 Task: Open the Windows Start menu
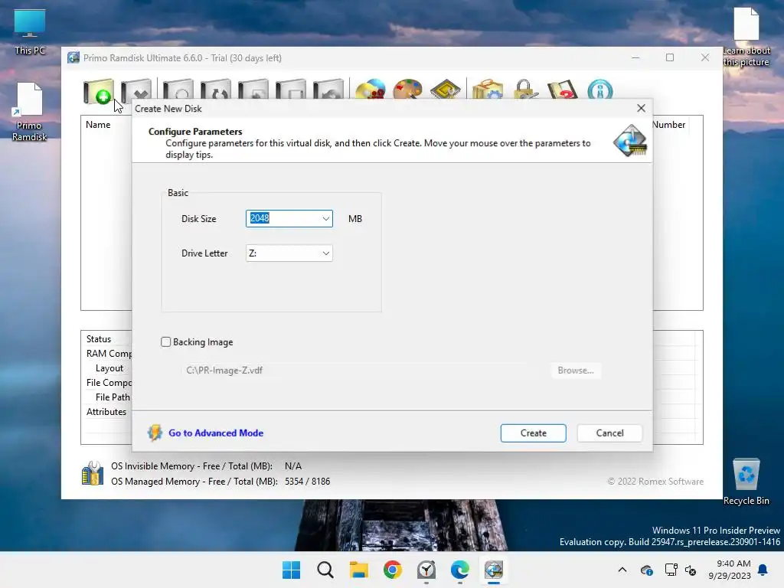[292, 570]
